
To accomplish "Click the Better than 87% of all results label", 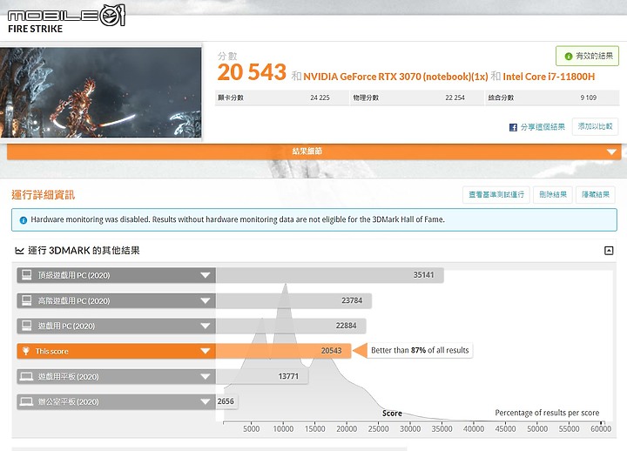I will pyautogui.click(x=420, y=351).
